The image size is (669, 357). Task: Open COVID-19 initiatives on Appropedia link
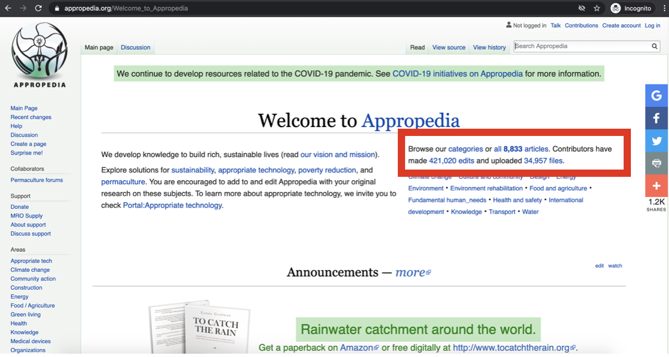pyautogui.click(x=457, y=74)
